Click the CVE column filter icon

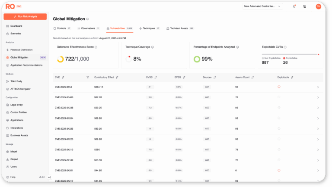pos(88,78)
